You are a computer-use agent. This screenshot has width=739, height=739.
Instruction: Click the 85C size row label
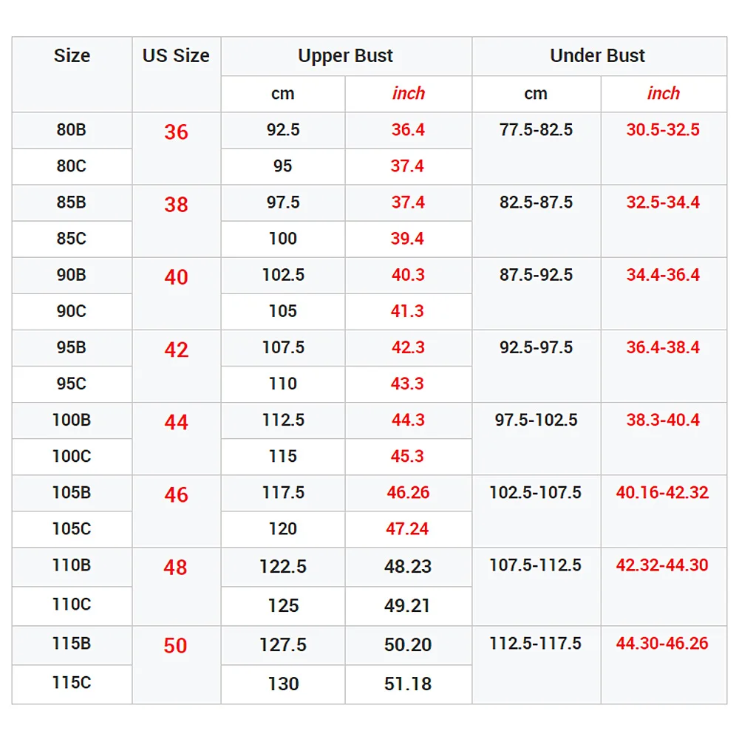click(72, 239)
